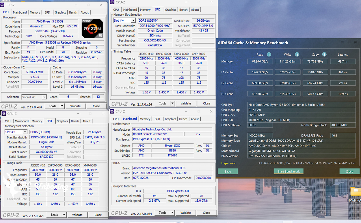Click the title bar icon of the CPU-Z processor window
361x223 pixels.
[2, 5]
